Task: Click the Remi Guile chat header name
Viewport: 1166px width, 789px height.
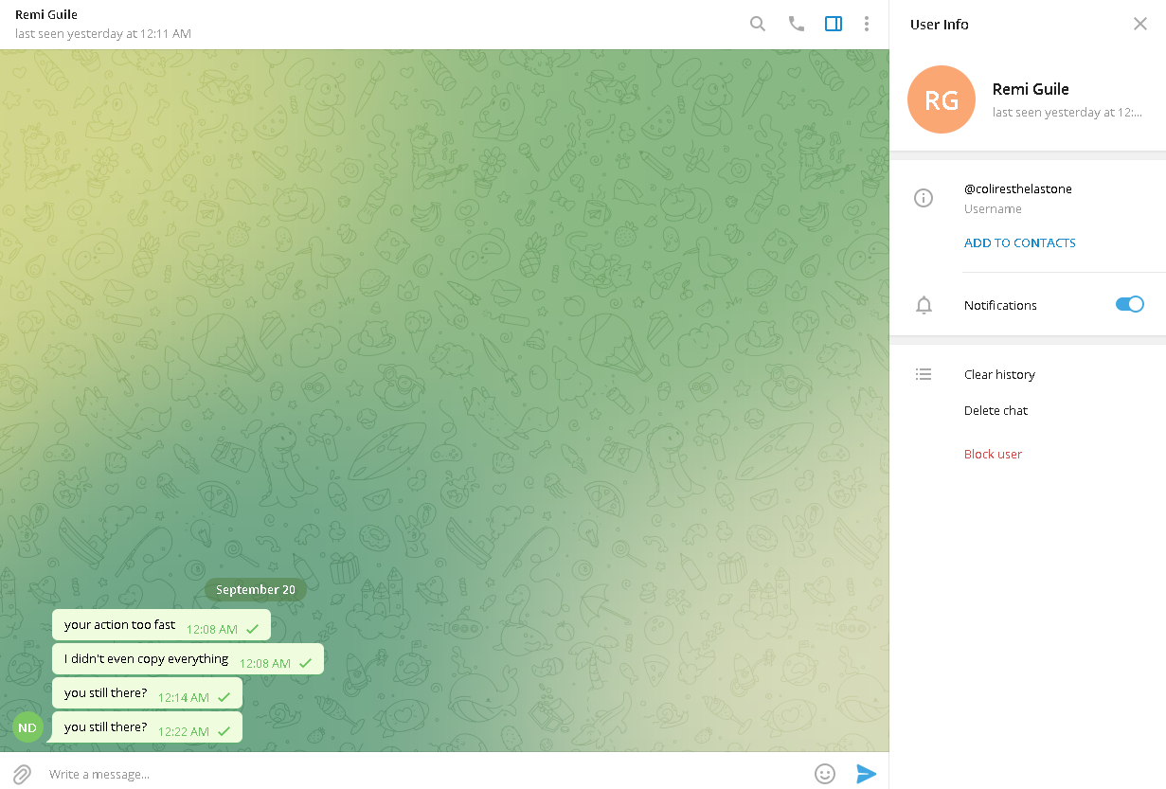Action: tap(46, 15)
